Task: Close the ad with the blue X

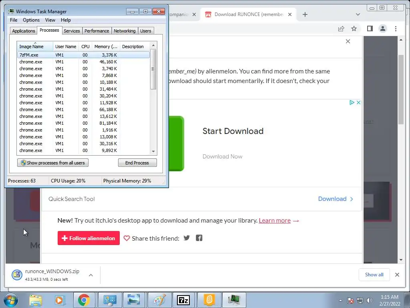Action: [358, 102]
